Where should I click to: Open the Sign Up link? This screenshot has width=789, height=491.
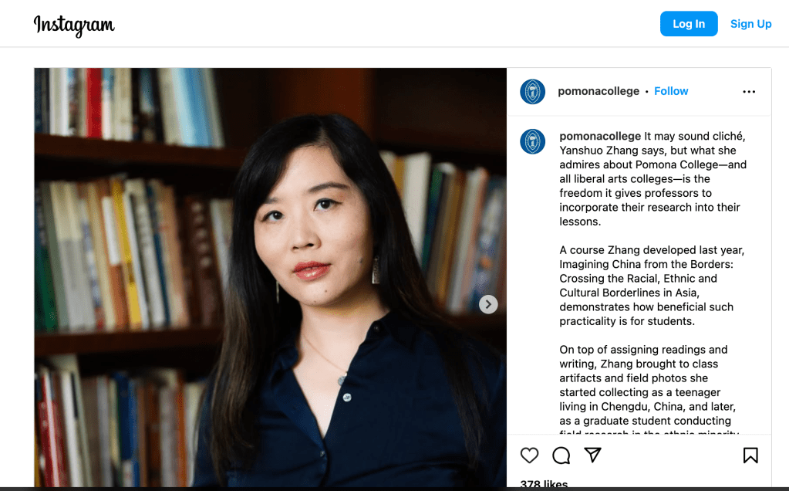(750, 24)
